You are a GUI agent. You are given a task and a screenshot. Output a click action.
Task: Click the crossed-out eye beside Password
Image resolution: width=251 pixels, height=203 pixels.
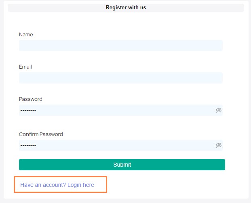pyautogui.click(x=219, y=110)
